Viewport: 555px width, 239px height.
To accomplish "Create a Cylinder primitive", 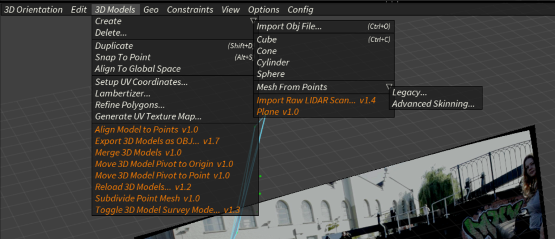I will point(324,63).
